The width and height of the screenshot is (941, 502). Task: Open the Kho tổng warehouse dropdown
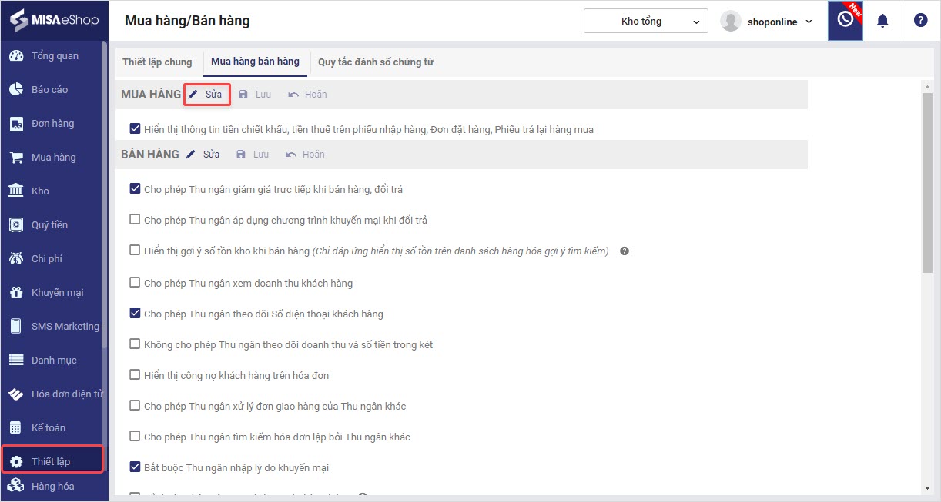point(646,21)
